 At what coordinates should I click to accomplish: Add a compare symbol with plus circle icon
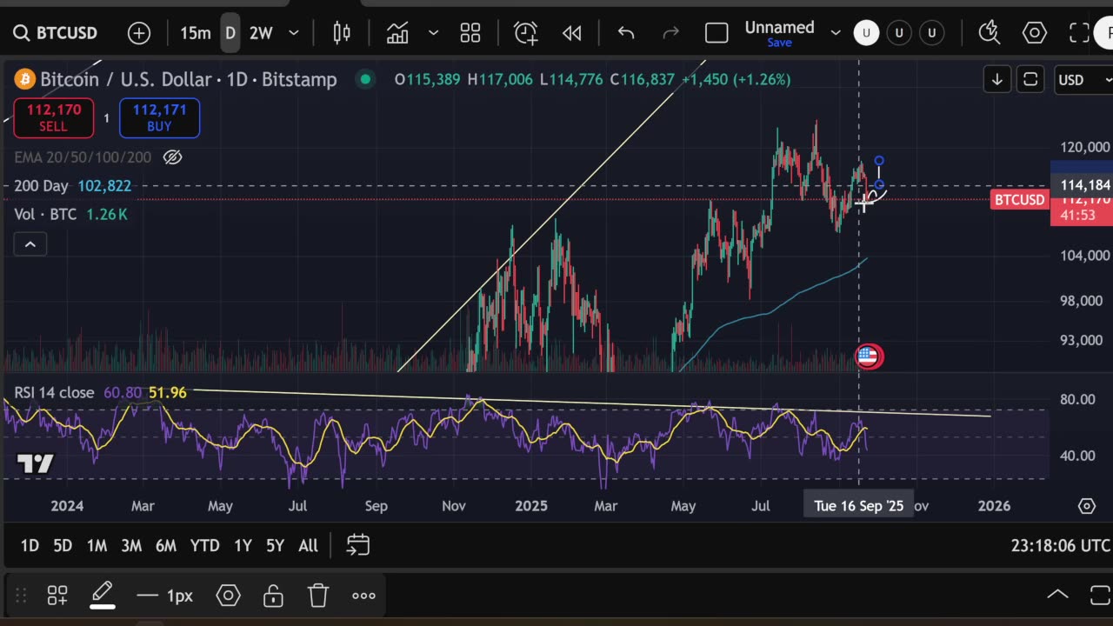[x=139, y=33]
